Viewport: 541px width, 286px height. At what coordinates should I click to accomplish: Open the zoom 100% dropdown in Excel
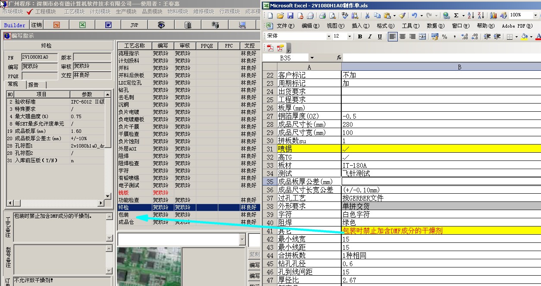pyautogui.click(x=535, y=15)
